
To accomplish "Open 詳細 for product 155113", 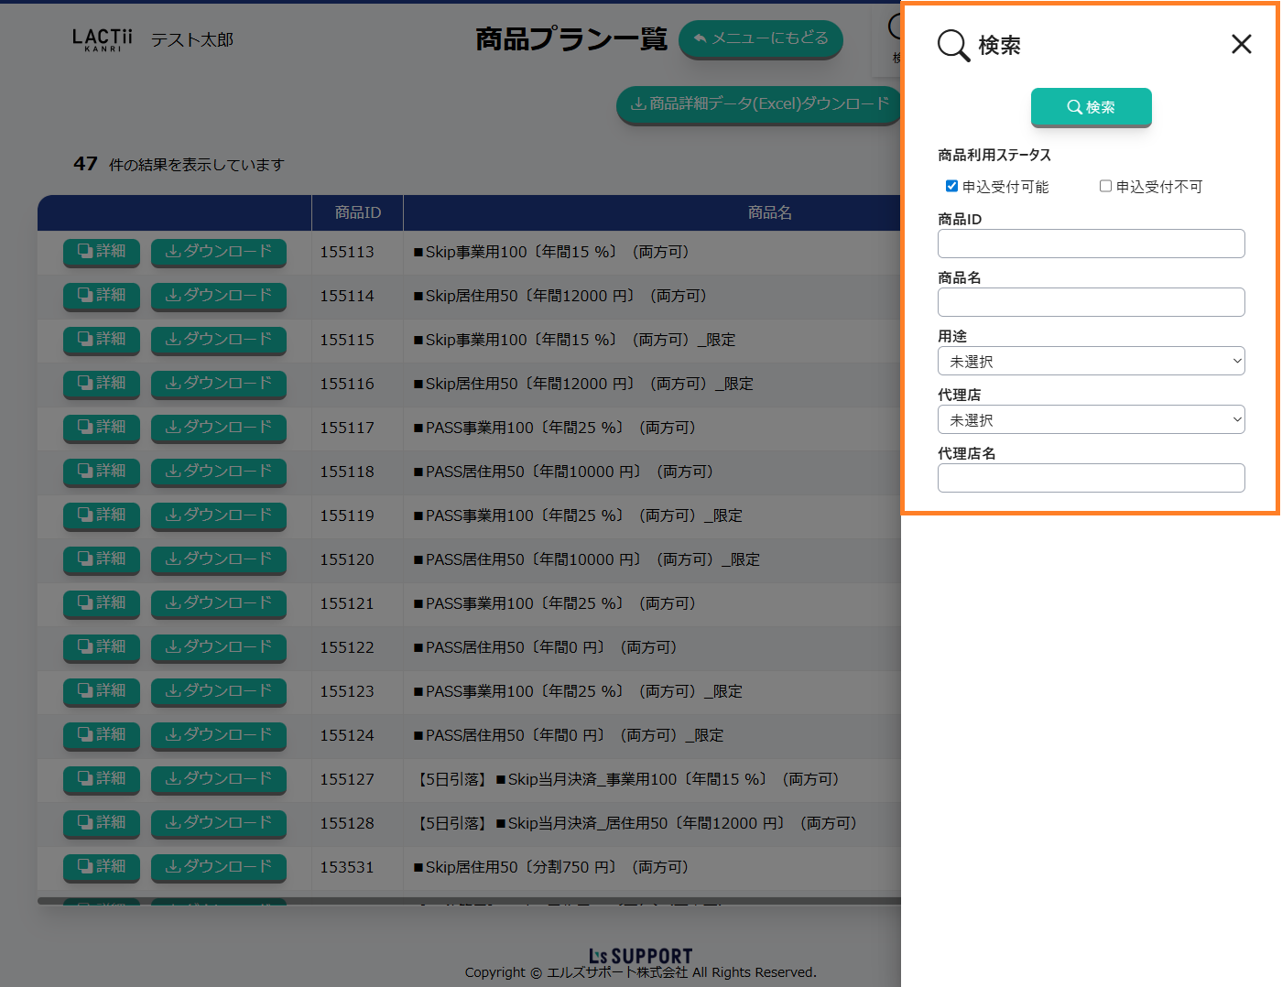I will point(102,252).
